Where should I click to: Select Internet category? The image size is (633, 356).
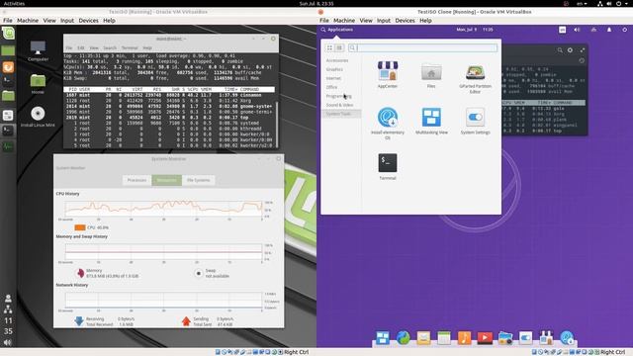(x=333, y=78)
